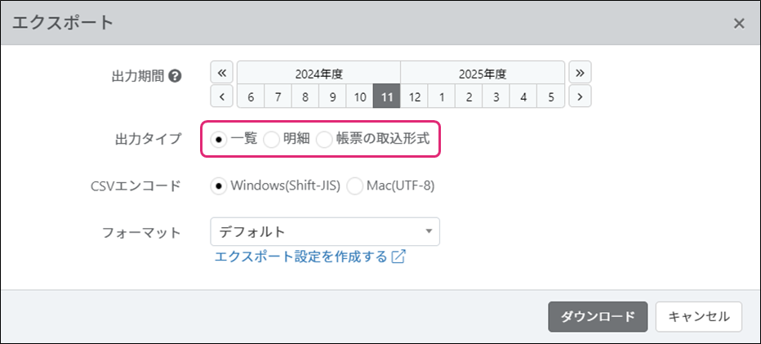Jump back a year with double-left arrow
Image resolution: width=761 pixels, height=344 pixels.
tap(222, 72)
